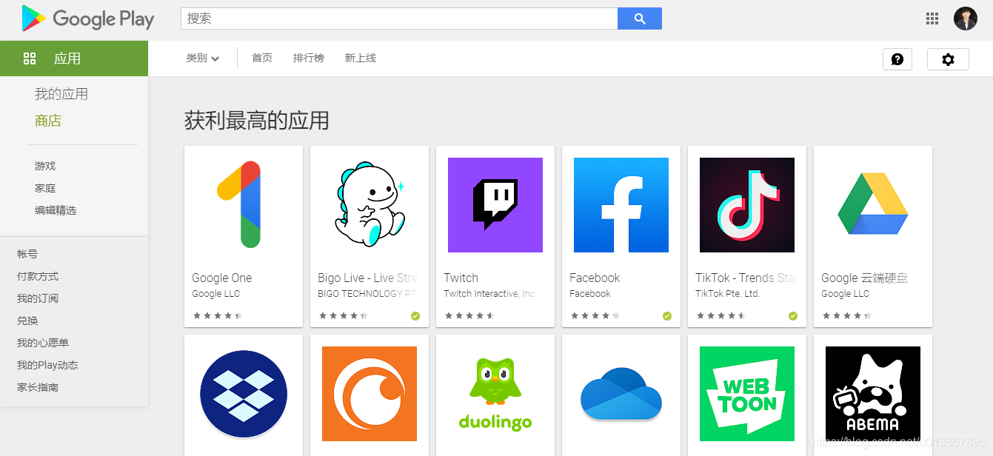Image resolution: width=993 pixels, height=456 pixels.
Task: Click the 应用 green header label
Action: tap(67, 58)
